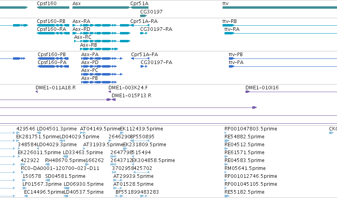Select the RE04583.5prime EST label
The image size is (337, 198).
[244, 160]
